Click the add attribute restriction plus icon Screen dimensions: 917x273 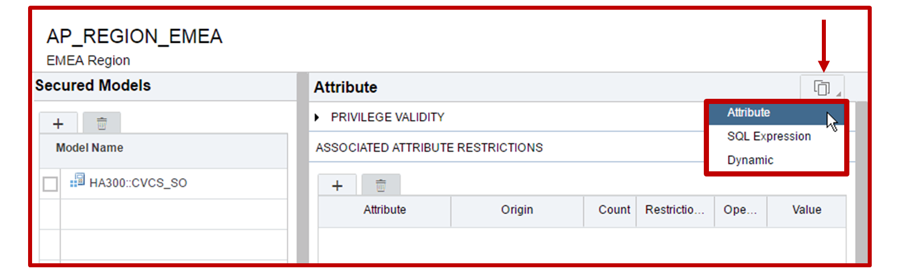pos(337,186)
